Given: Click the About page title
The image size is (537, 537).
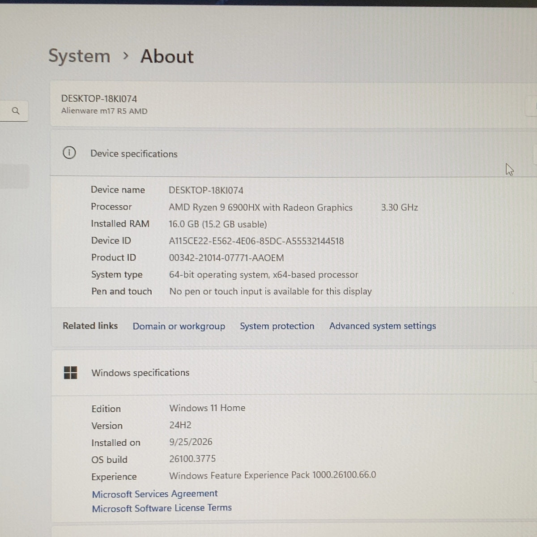Looking at the screenshot, I should 167,56.
